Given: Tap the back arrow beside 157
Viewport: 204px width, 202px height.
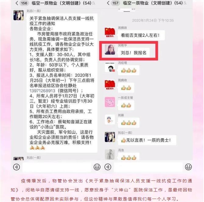Looking at the screenshot, I should pos(108,3).
